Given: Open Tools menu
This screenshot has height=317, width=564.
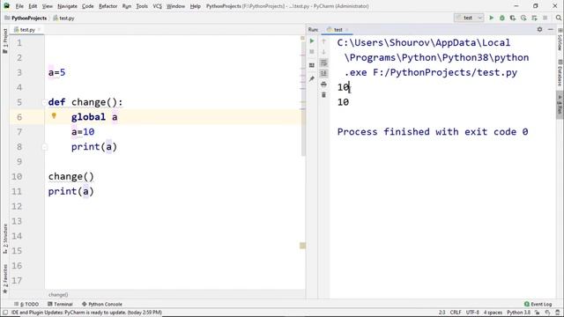Looking at the screenshot, I should click(x=142, y=6).
